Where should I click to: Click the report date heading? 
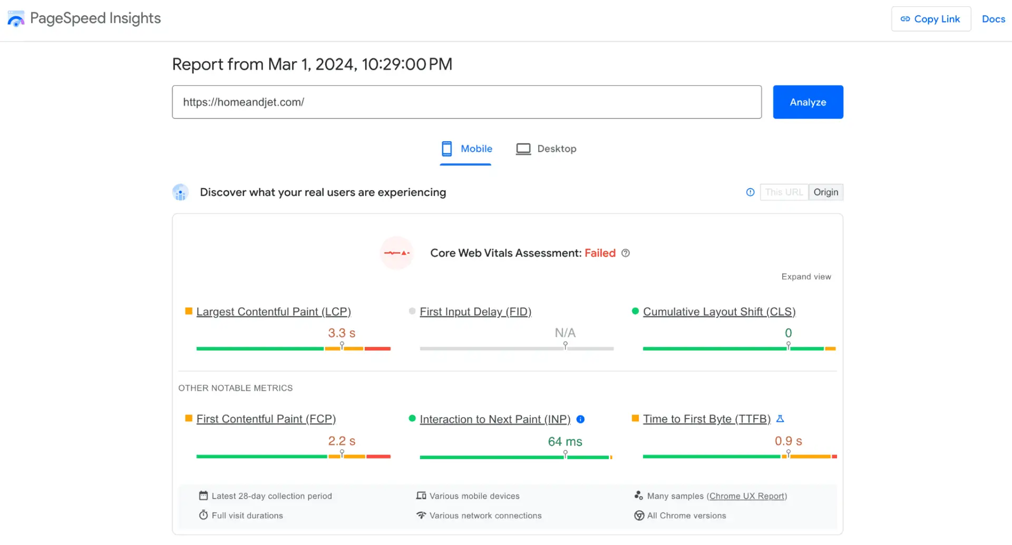[312, 64]
